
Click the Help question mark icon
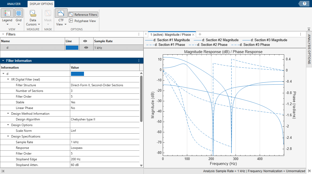pyautogui.click(x=304, y=3)
